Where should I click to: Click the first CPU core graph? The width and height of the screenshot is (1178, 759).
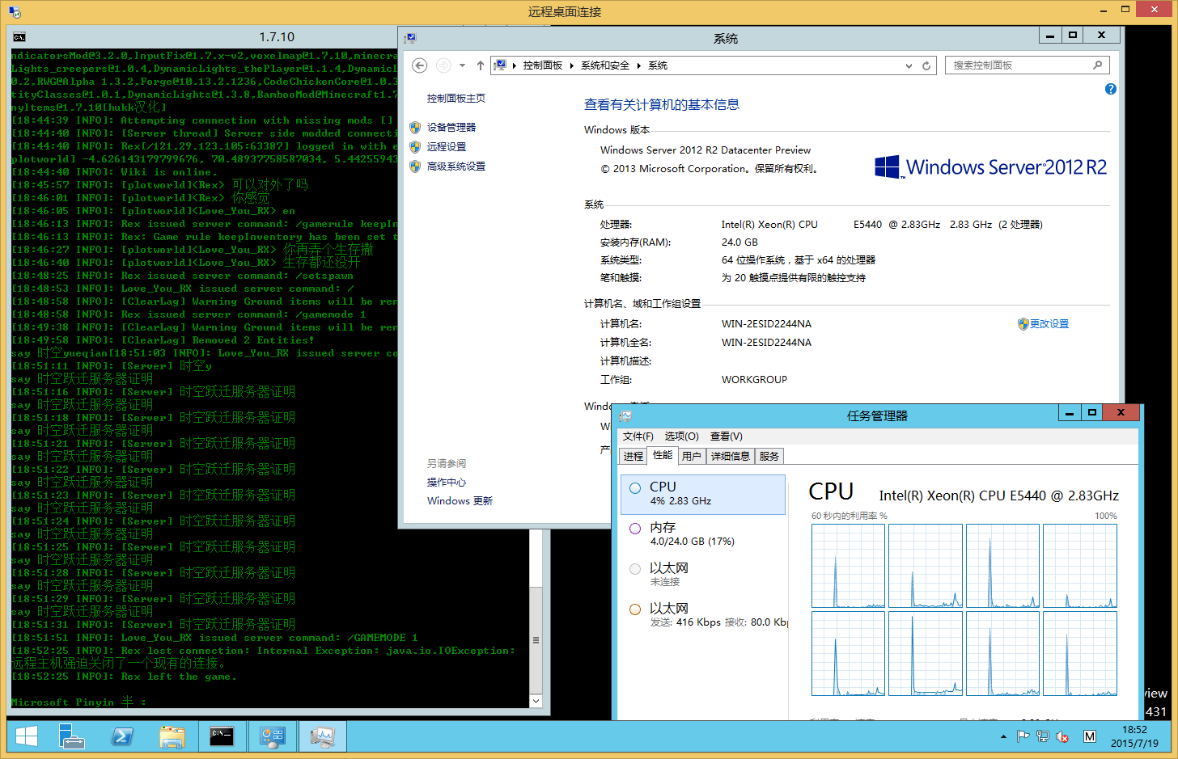coord(848,566)
